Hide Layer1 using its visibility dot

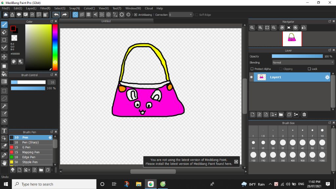pos(251,77)
